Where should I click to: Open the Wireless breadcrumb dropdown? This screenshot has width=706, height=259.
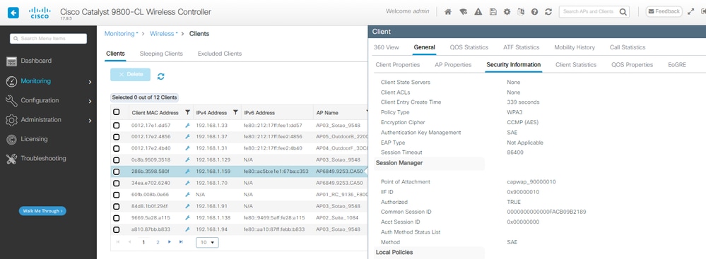pos(163,34)
